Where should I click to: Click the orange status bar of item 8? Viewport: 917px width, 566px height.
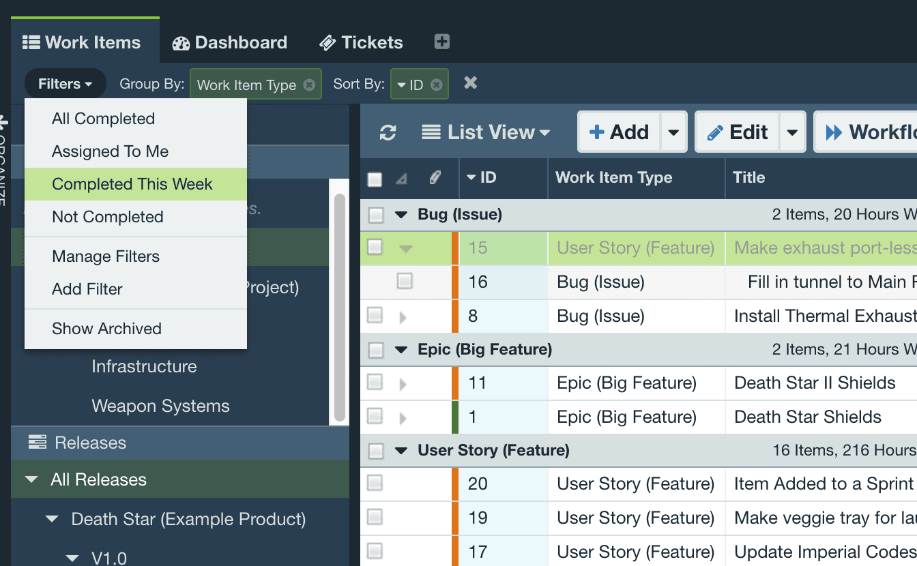coord(455,316)
